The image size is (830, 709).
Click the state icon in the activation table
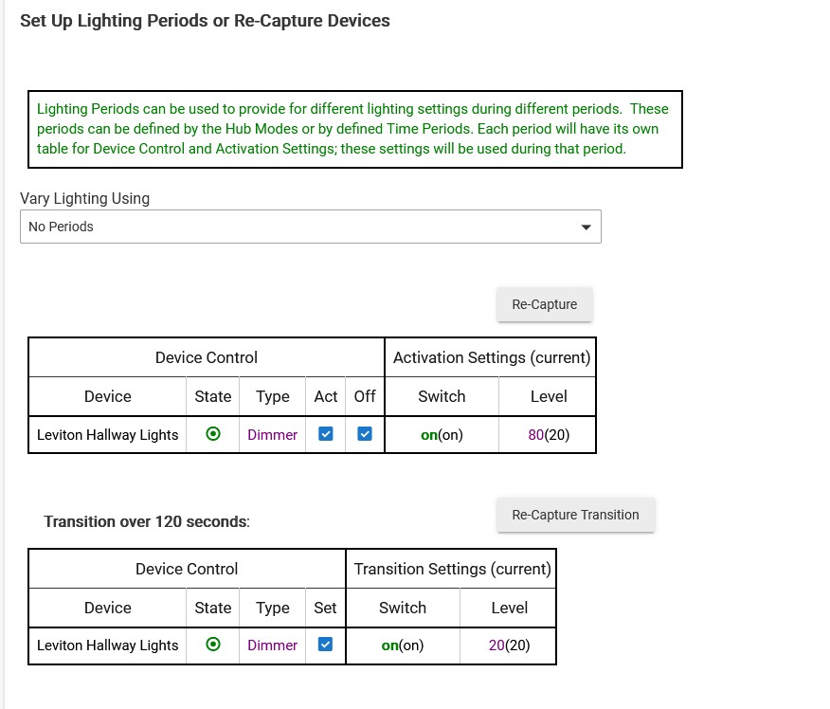click(213, 434)
